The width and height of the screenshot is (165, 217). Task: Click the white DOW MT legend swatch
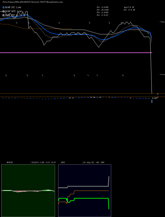[x=3, y=12]
